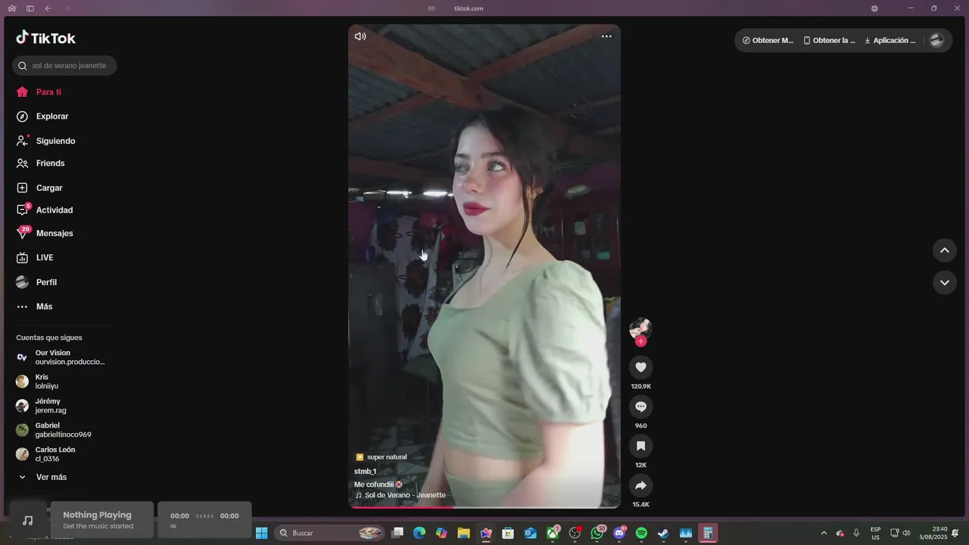This screenshot has height=545, width=969.
Task: Click the Obtener la... phone button
Action: 829,40
